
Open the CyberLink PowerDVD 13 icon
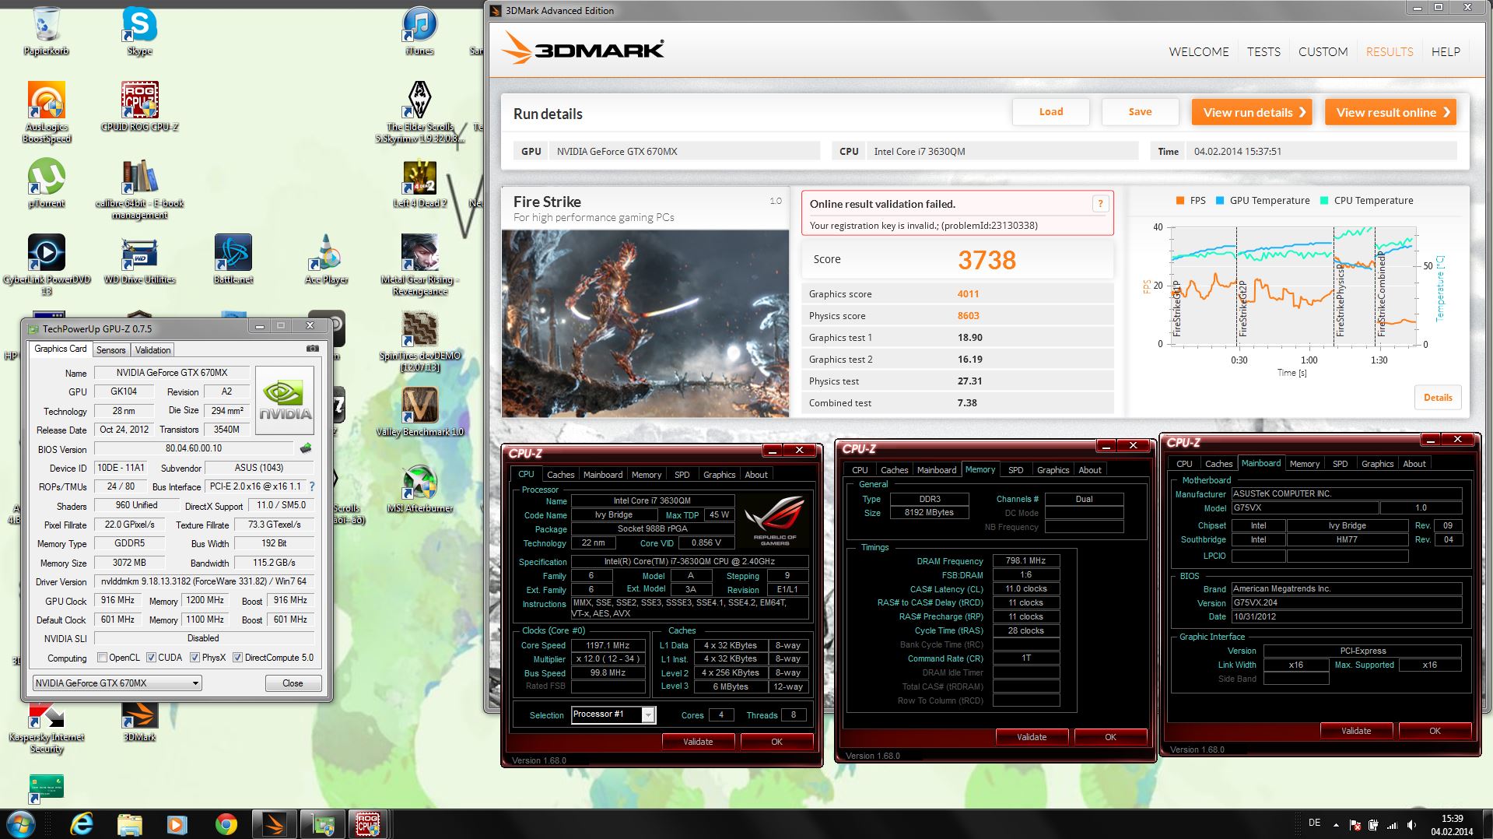(x=47, y=264)
